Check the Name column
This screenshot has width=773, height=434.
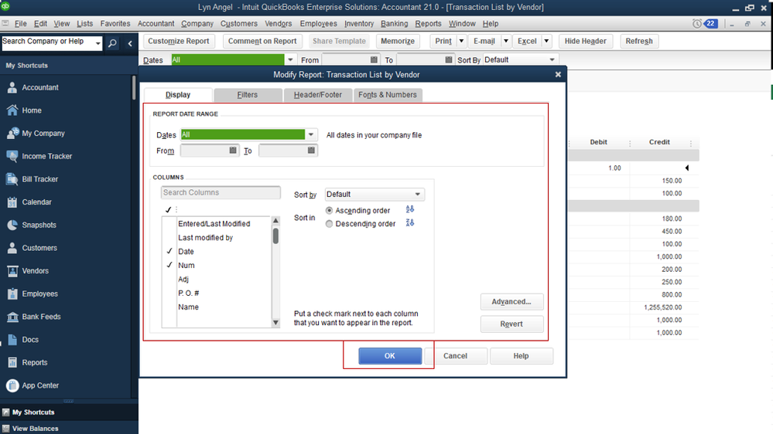169,307
